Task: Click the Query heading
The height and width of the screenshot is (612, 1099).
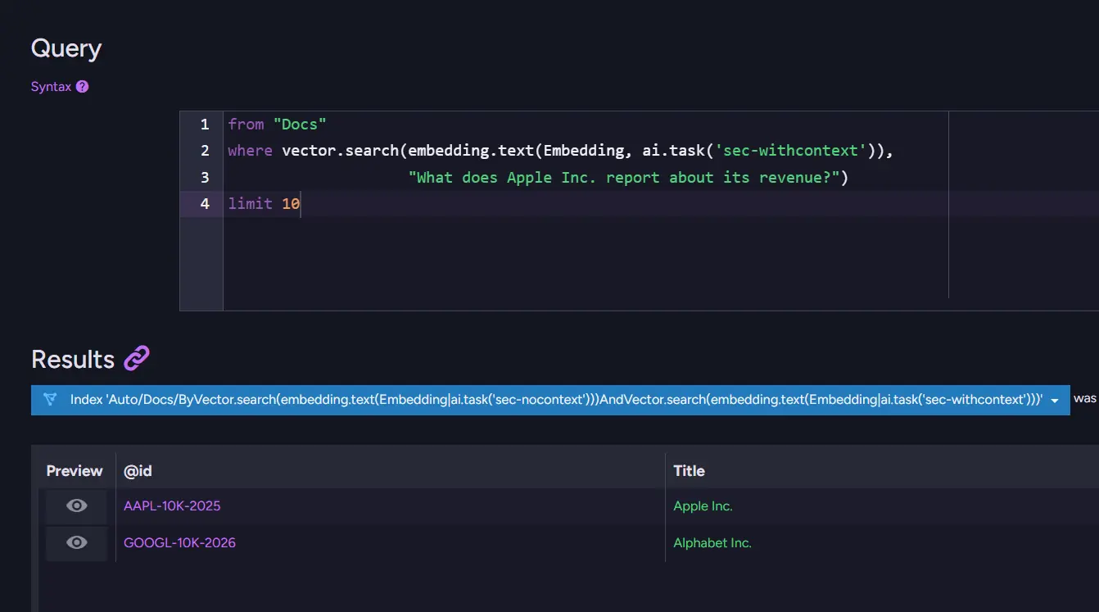Action: click(66, 48)
